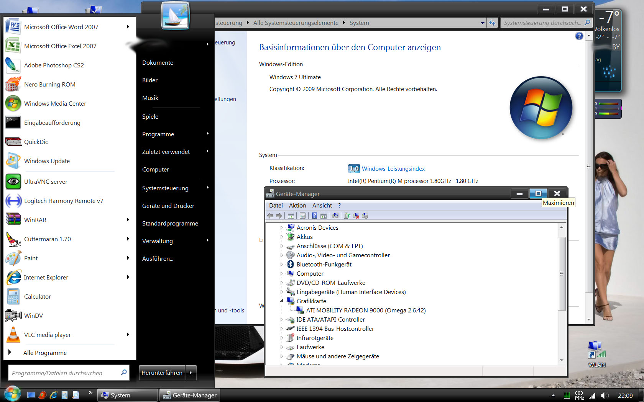644x402 pixels.
Task: Click the blue help icon in System window
Action: [579, 36]
